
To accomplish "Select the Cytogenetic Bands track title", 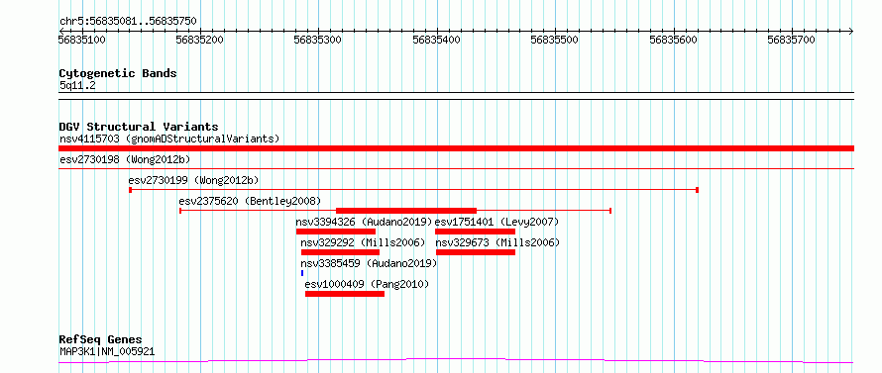I will [x=118, y=73].
